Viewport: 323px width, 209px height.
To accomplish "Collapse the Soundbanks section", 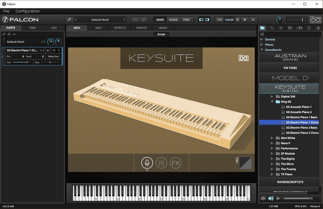I will (x=262, y=50).
